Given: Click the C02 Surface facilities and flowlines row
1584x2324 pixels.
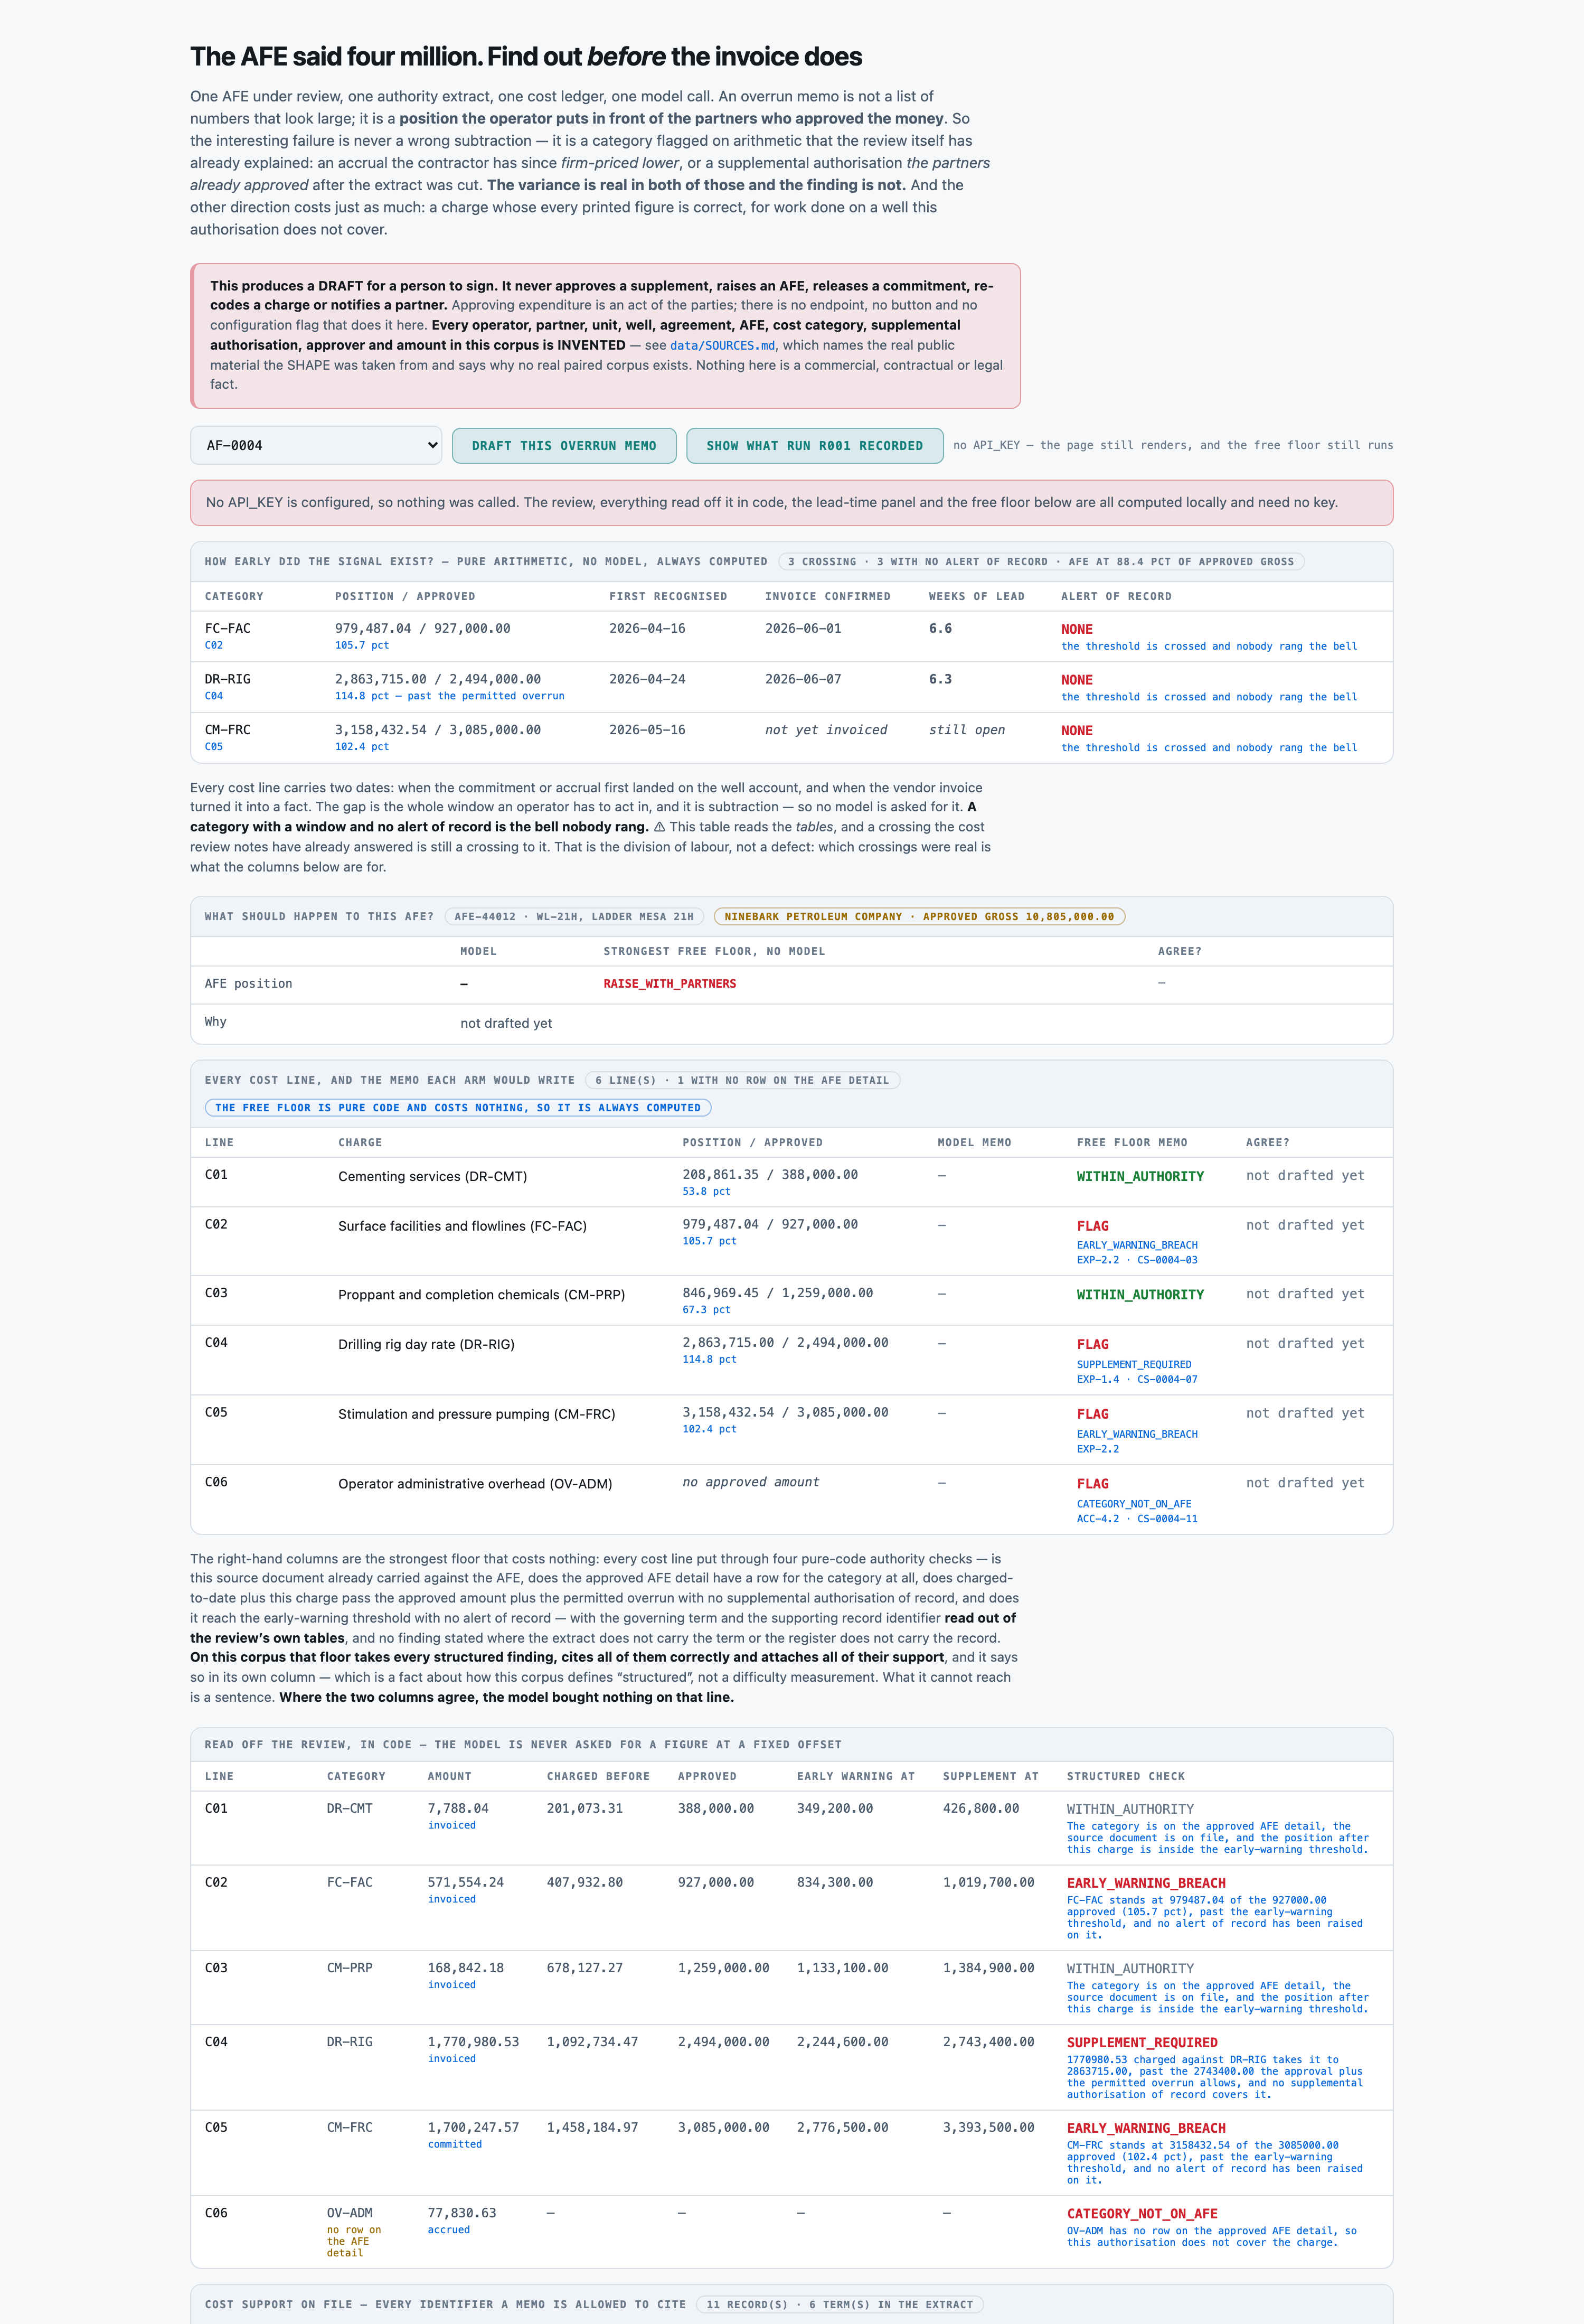Looking at the screenshot, I should pyautogui.click(x=791, y=1241).
